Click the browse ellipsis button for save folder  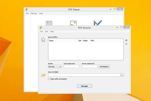[x=122, y=75]
